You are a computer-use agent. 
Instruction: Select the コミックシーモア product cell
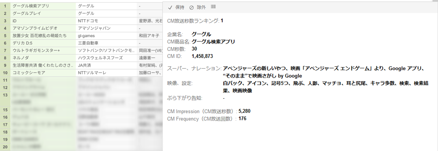[x=29, y=73]
